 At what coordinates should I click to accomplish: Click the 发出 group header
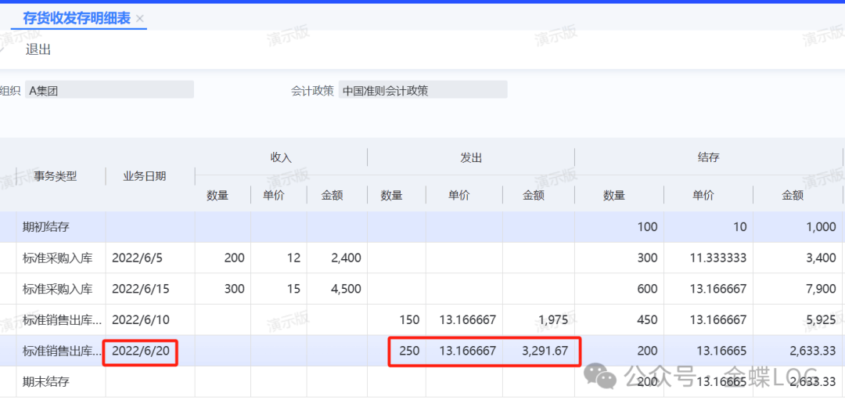(x=471, y=157)
